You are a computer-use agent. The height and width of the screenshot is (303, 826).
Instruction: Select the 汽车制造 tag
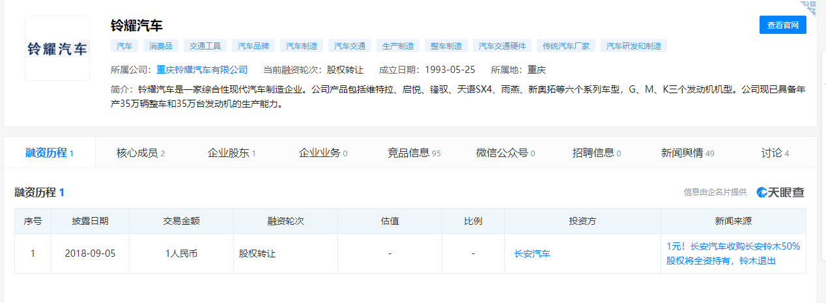click(x=302, y=46)
